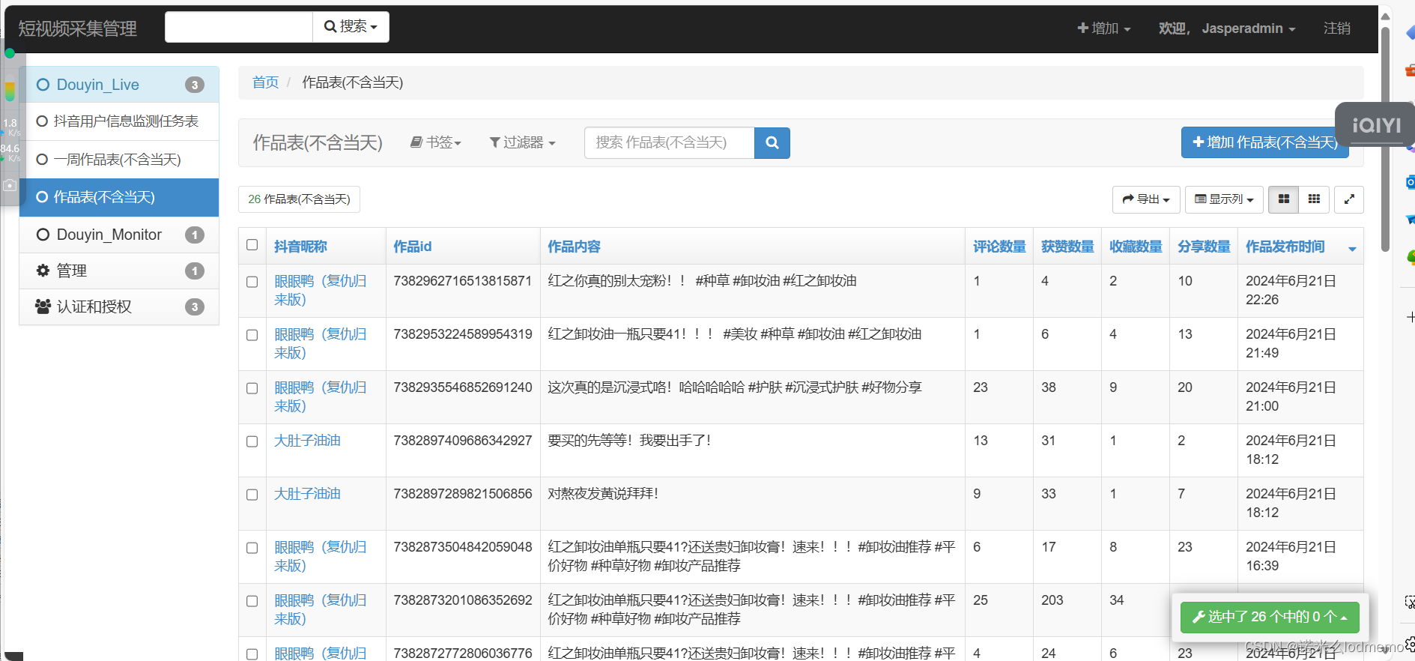Check row with id 7382953224589954319

252,335
